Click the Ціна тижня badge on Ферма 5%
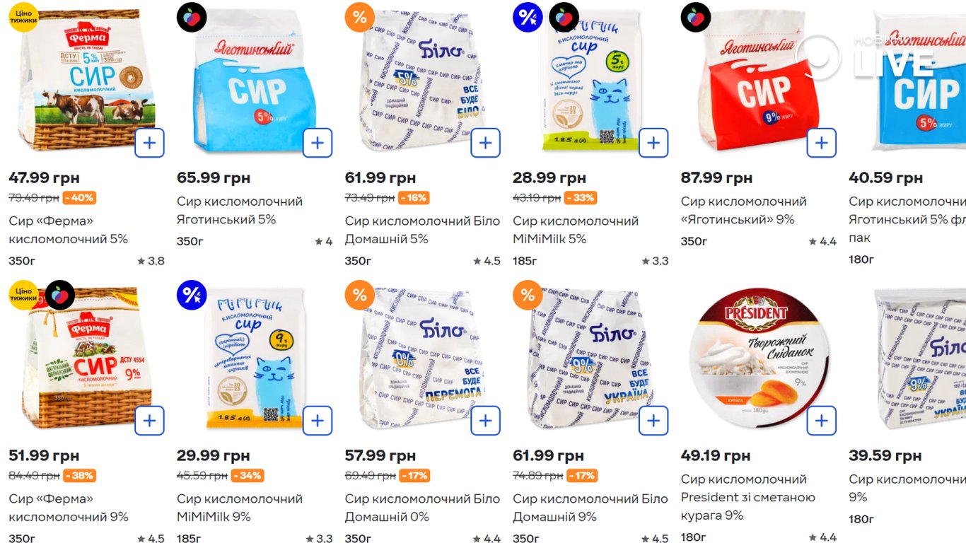This screenshot has height=543, width=966. tap(24, 17)
